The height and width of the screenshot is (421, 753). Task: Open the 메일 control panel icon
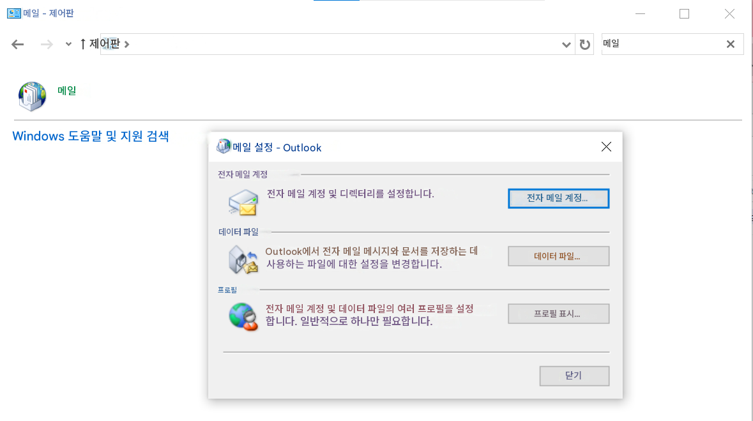coord(32,96)
